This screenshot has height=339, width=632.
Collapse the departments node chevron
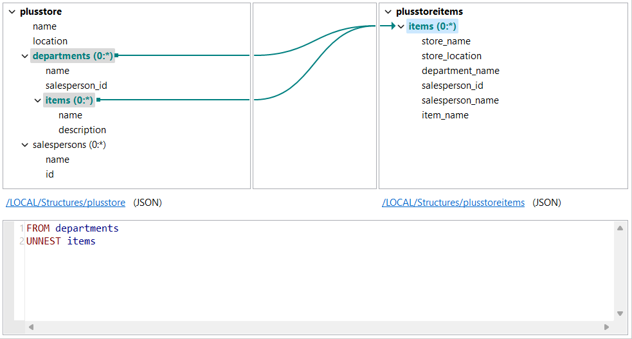point(25,56)
